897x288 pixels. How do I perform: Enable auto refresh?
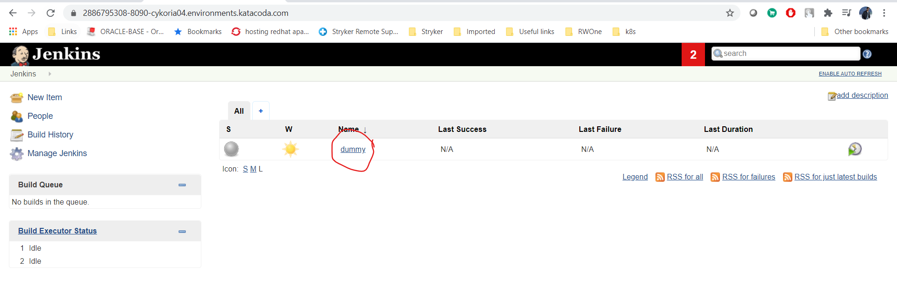tap(850, 74)
